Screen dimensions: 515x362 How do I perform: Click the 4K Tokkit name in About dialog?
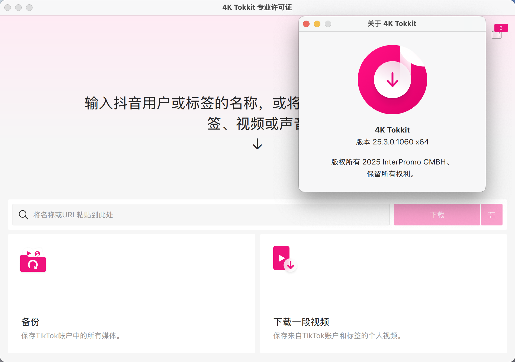click(392, 130)
